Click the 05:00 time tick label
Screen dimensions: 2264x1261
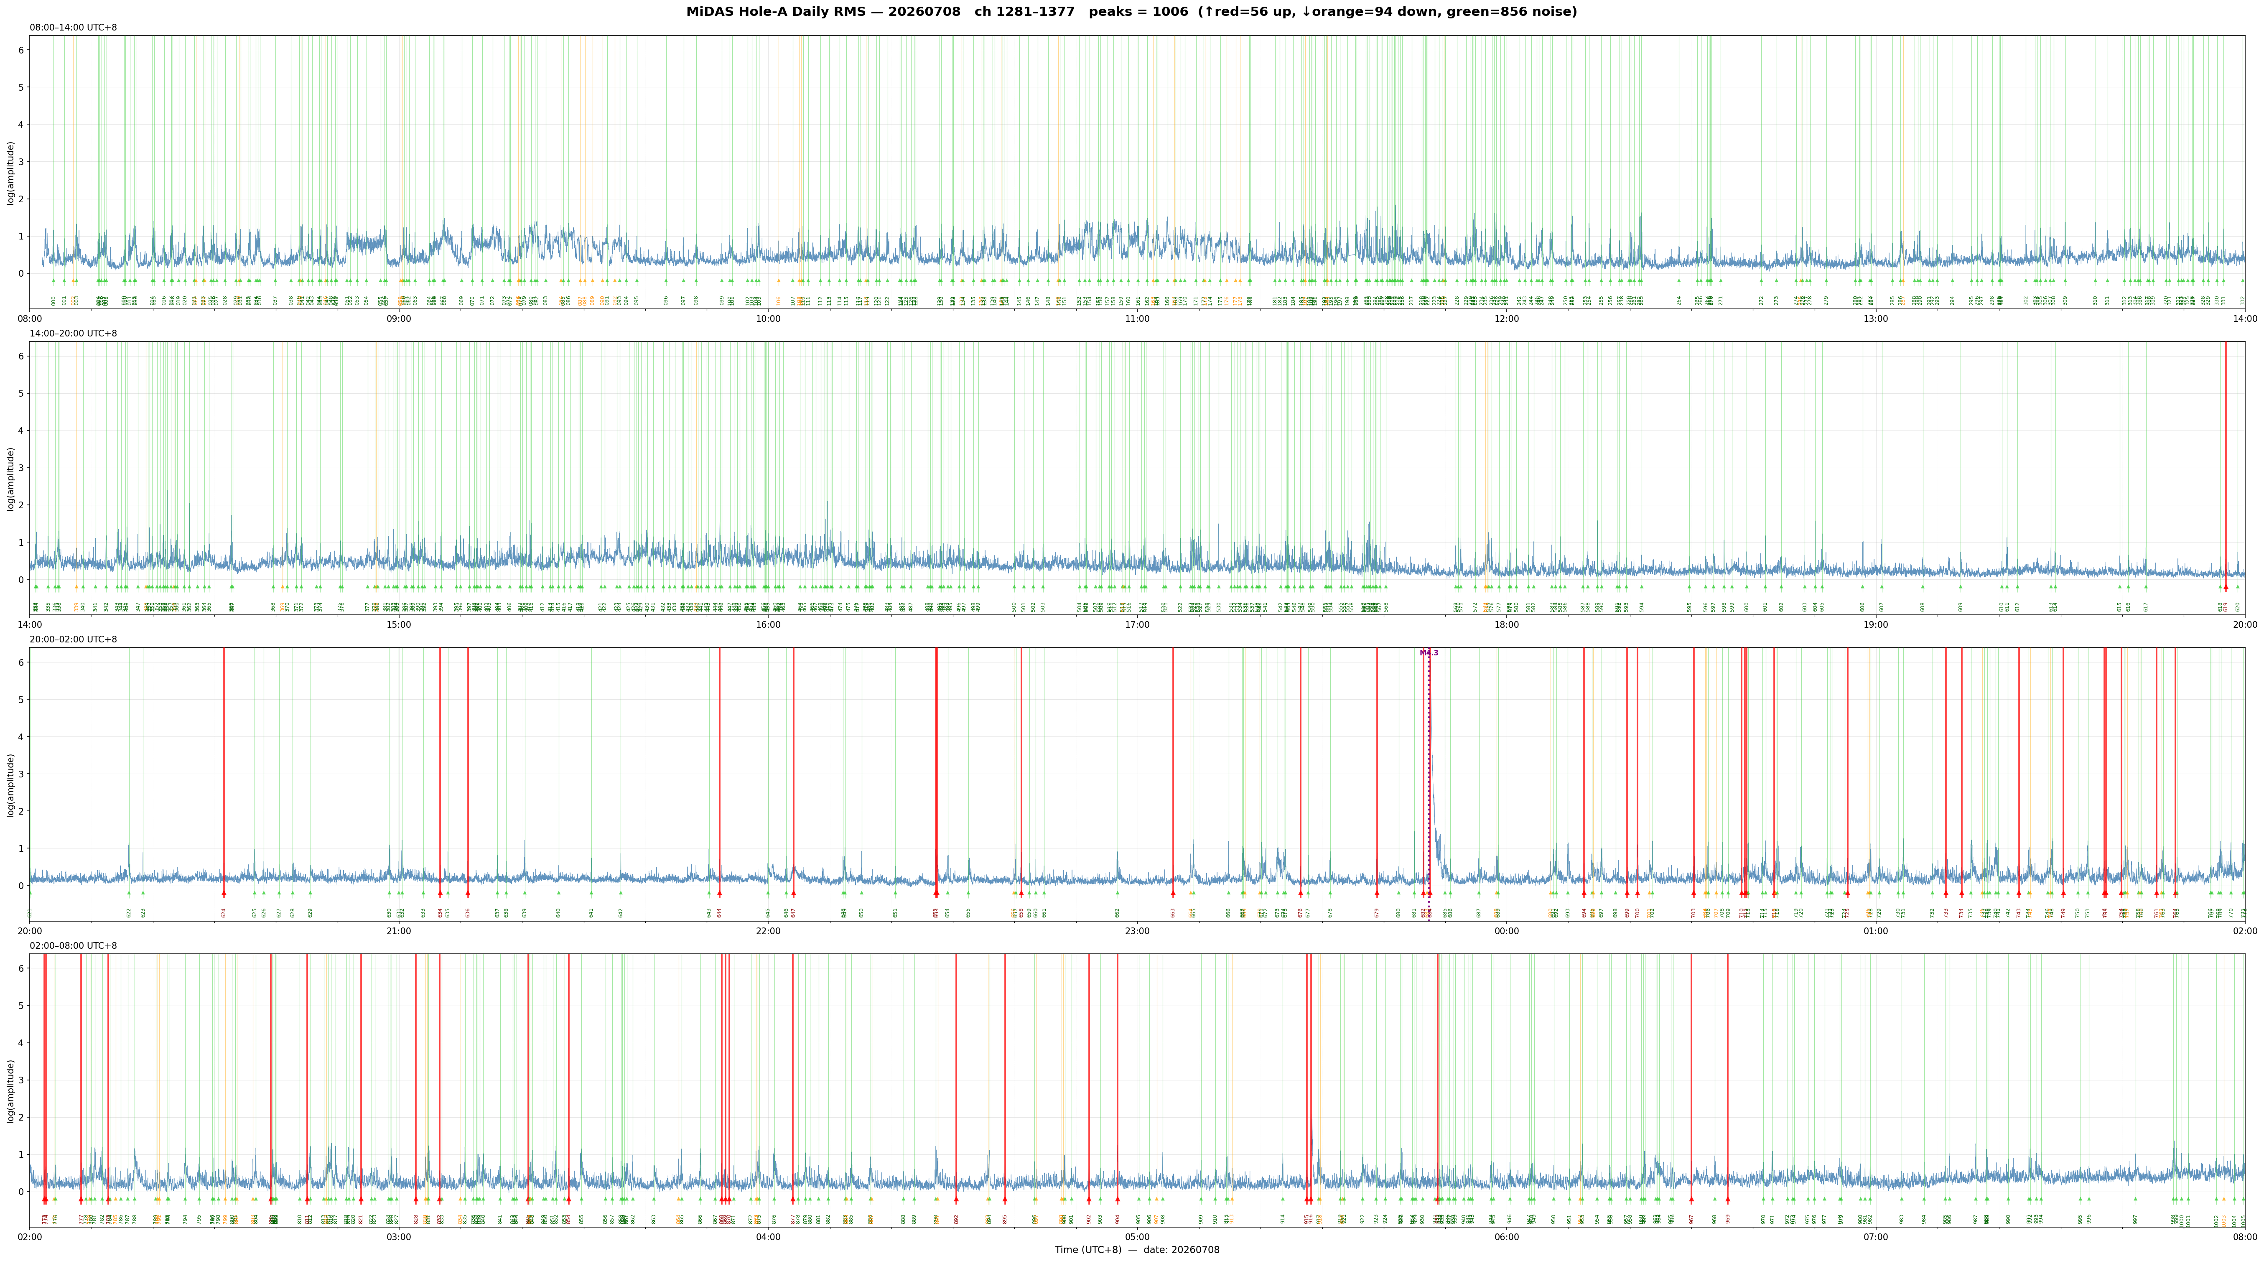click(x=1137, y=1237)
